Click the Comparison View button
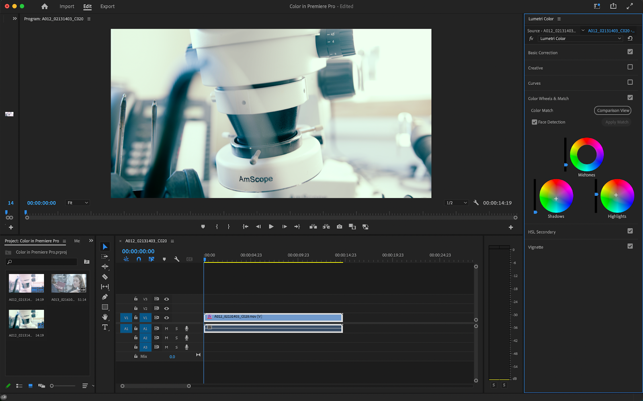 [613, 111]
